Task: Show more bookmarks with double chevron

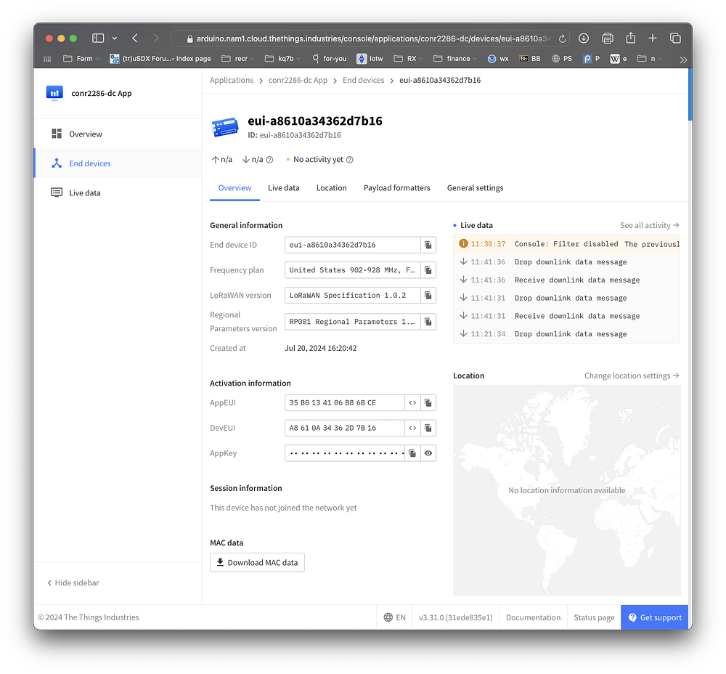Action: point(683,60)
